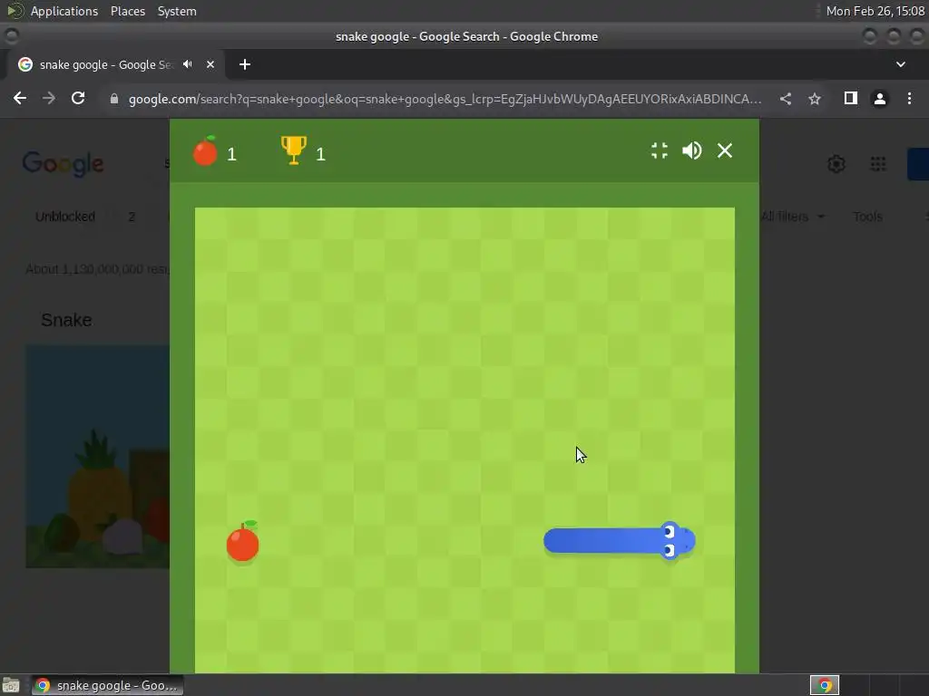Close the Snake game overlay
Screen dimensions: 929x696
[725, 150]
